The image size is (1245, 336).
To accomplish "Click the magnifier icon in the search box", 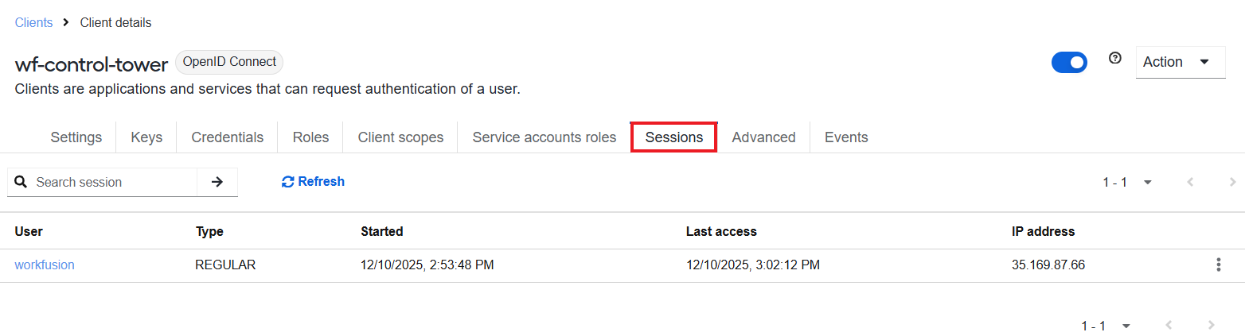I will 21,182.
